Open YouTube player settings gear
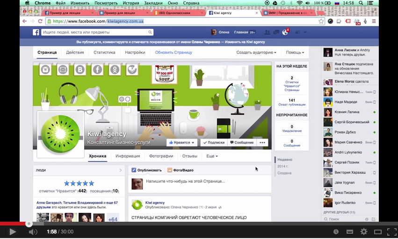Image resolution: width=398 pixels, height=239 pixels. [x=364, y=232]
